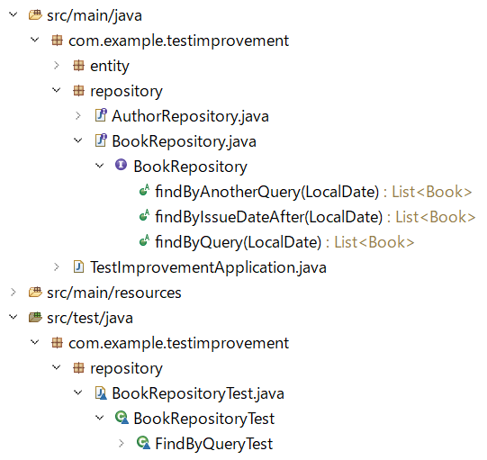The image size is (487, 460).
Task: Expand the src/main/resources folder
Action: pyautogui.click(x=14, y=292)
